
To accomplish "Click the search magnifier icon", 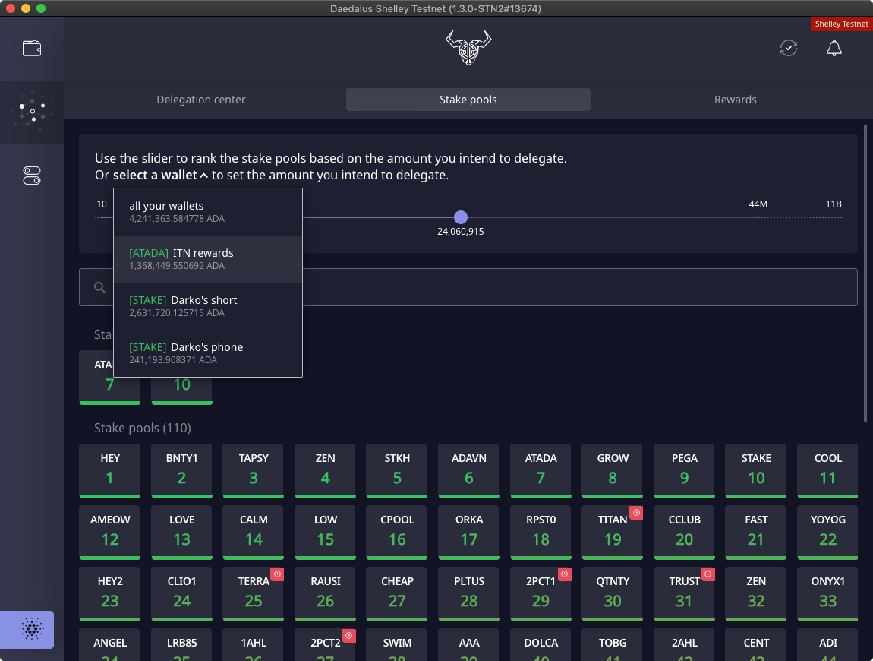I will pyautogui.click(x=99, y=287).
